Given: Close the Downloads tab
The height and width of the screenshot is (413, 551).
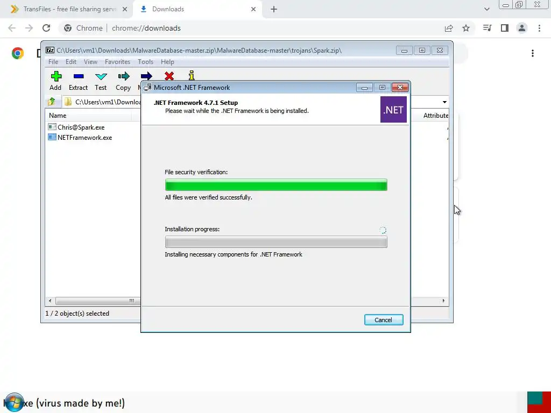Looking at the screenshot, I should click(x=253, y=10).
